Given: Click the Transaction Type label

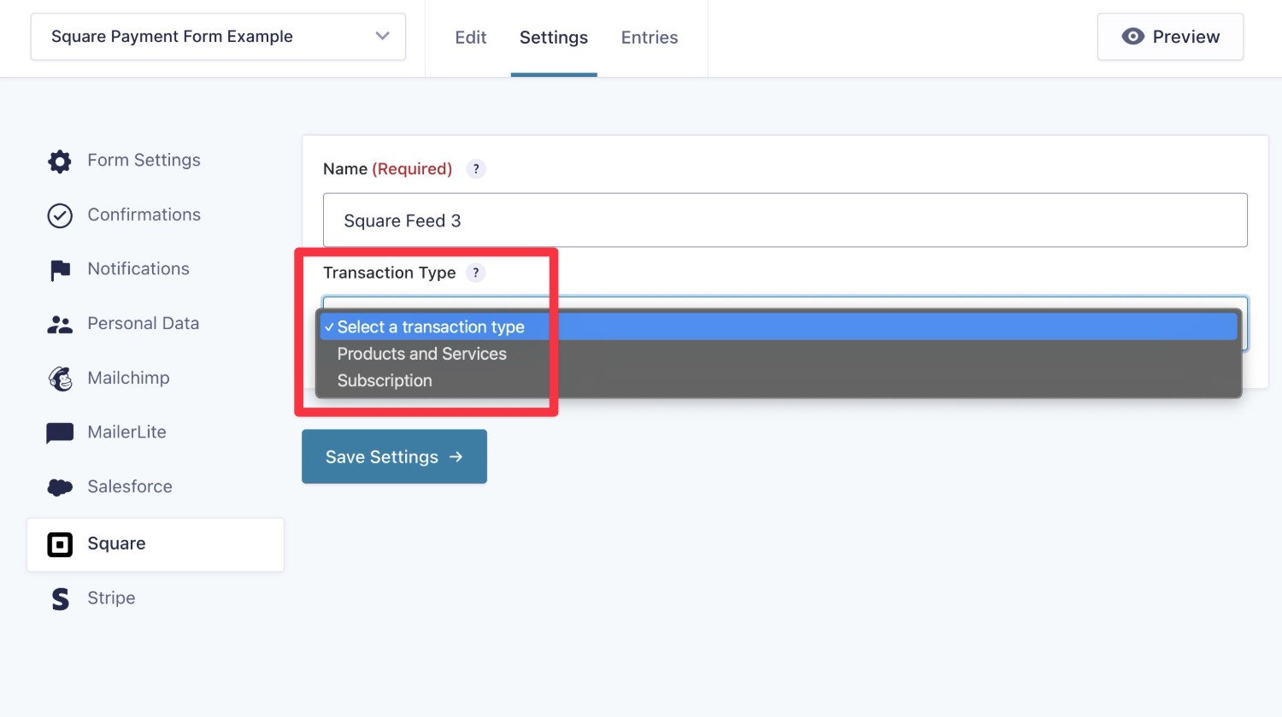Looking at the screenshot, I should [x=389, y=273].
